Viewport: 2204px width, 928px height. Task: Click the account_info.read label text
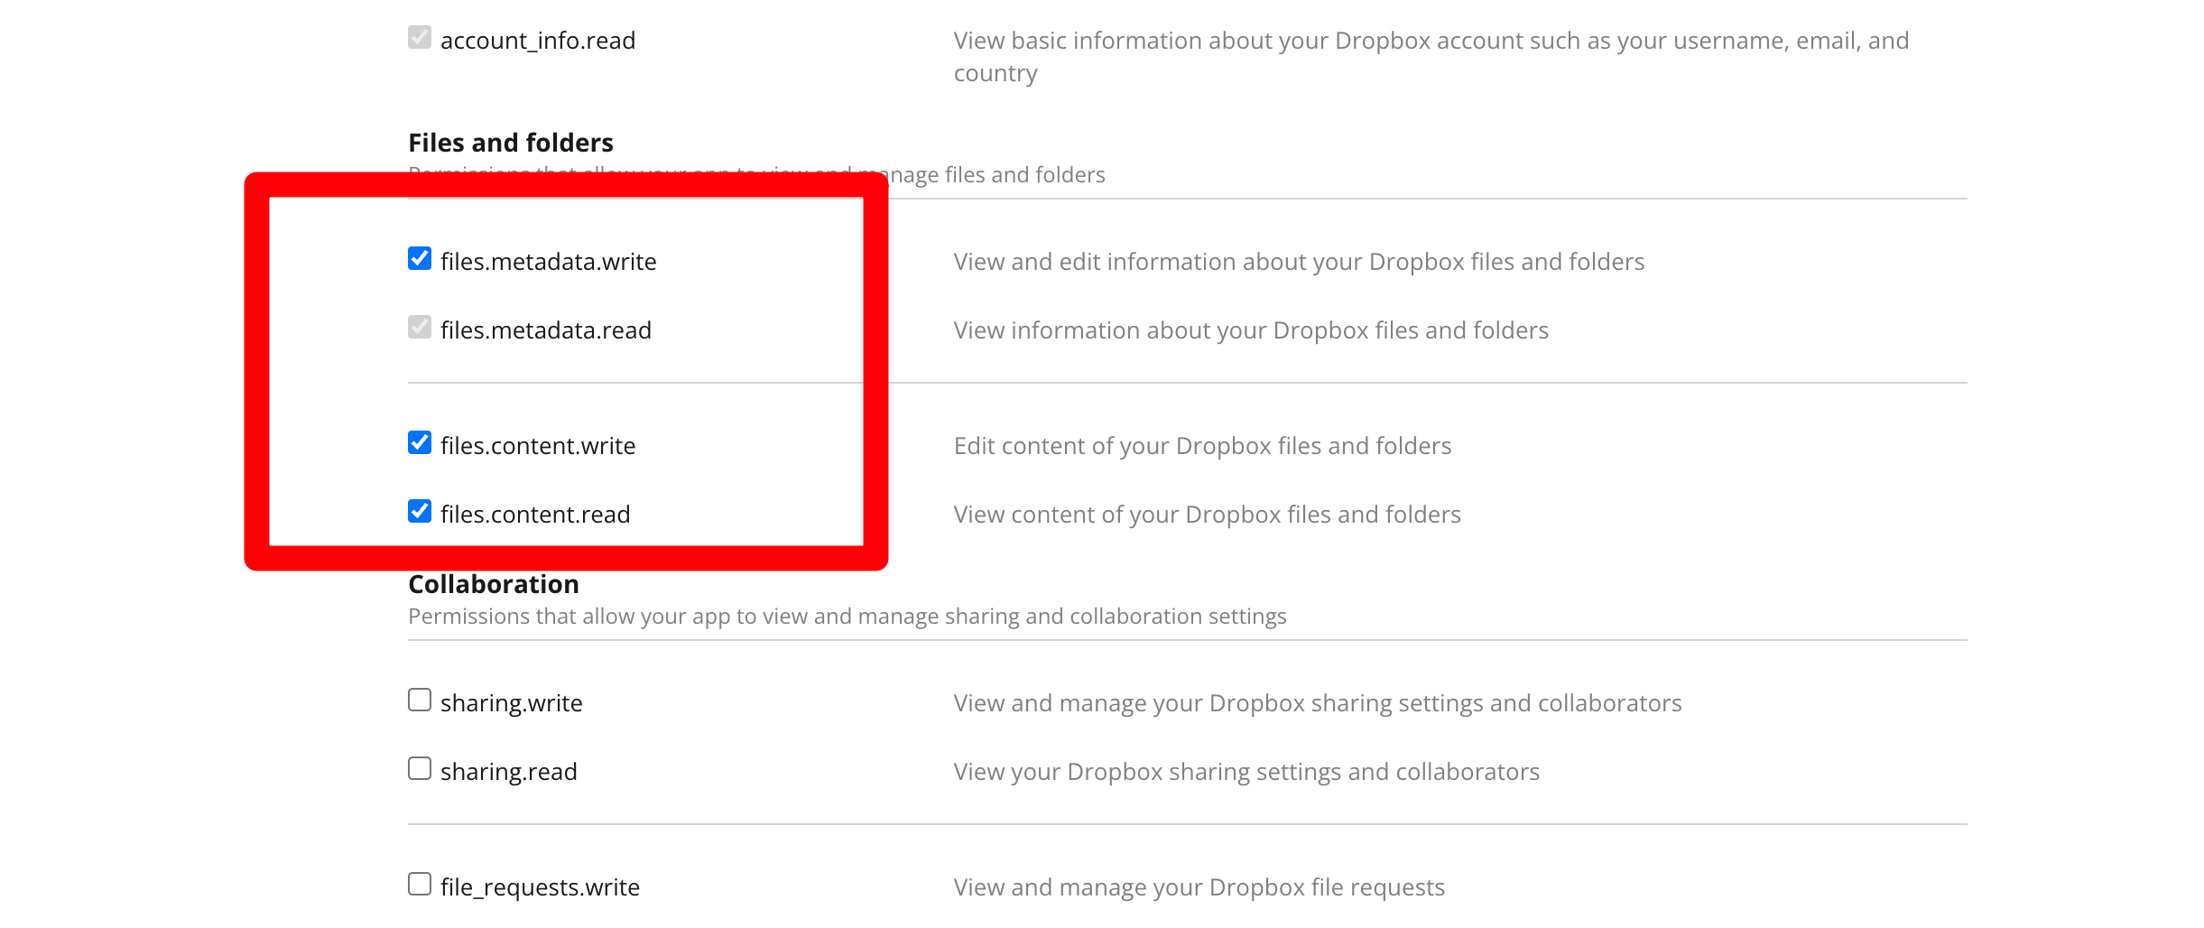coord(538,41)
